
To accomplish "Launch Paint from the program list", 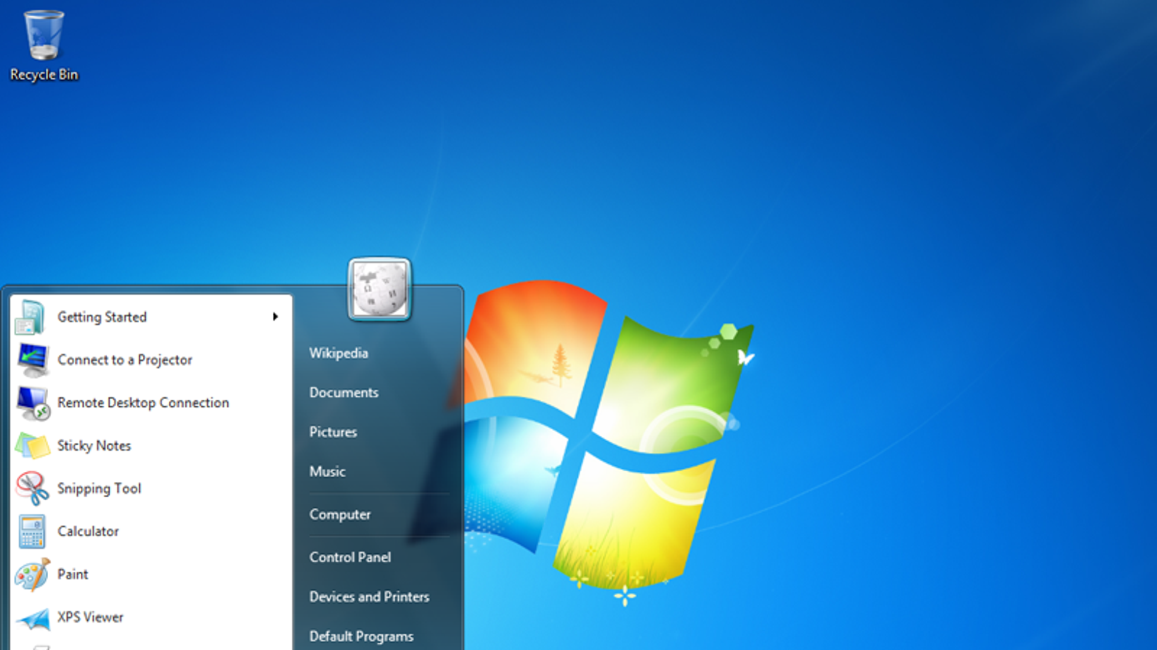I will point(151,575).
